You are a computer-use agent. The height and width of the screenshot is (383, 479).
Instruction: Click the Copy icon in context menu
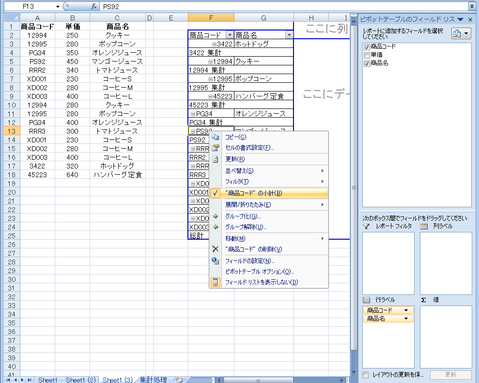point(216,137)
